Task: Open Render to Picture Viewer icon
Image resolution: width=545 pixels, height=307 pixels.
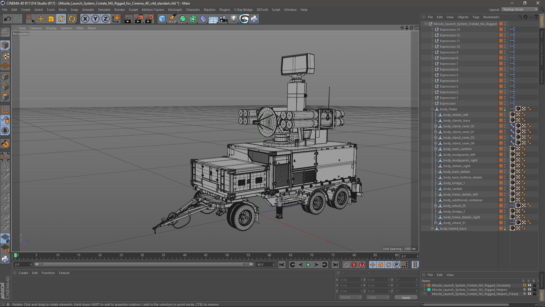Action: (139, 19)
